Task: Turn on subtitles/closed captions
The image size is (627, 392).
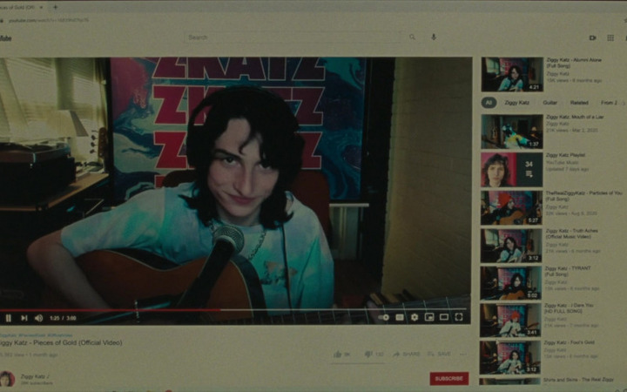Action: [400, 317]
